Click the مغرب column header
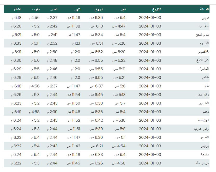This screenshot has height=172, width=216. (x=36, y=9)
